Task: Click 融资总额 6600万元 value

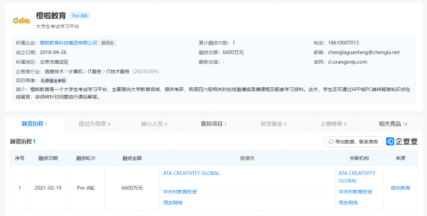Action: [233, 52]
